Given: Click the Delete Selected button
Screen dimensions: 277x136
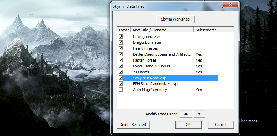Looking at the screenshot, I should click(133, 125).
